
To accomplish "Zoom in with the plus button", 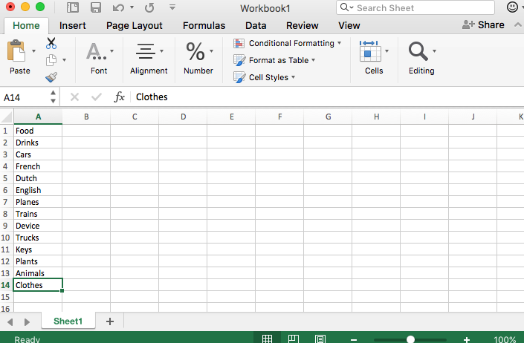I will [x=467, y=340].
